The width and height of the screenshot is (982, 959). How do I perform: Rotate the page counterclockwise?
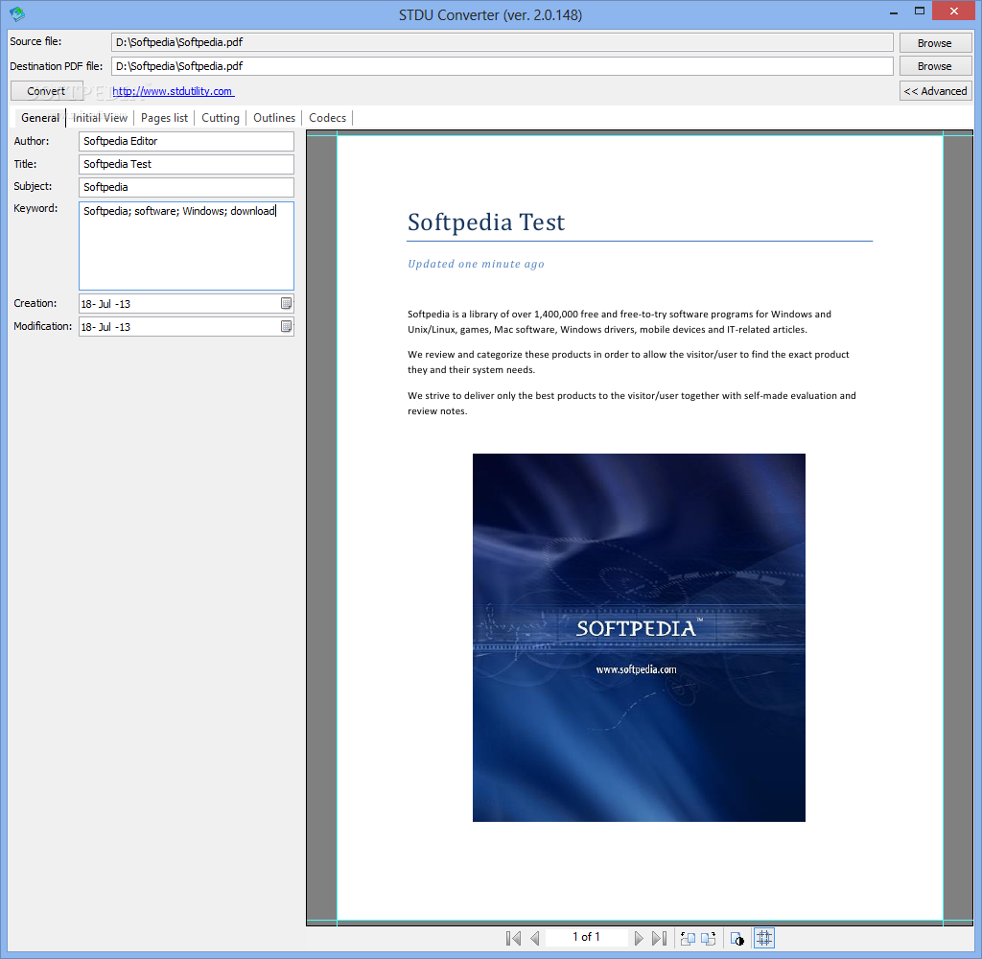688,938
